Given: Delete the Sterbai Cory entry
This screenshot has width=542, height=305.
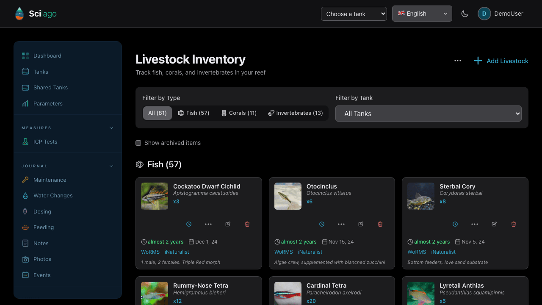Looking at the screenshot, I should click(514, 224).
